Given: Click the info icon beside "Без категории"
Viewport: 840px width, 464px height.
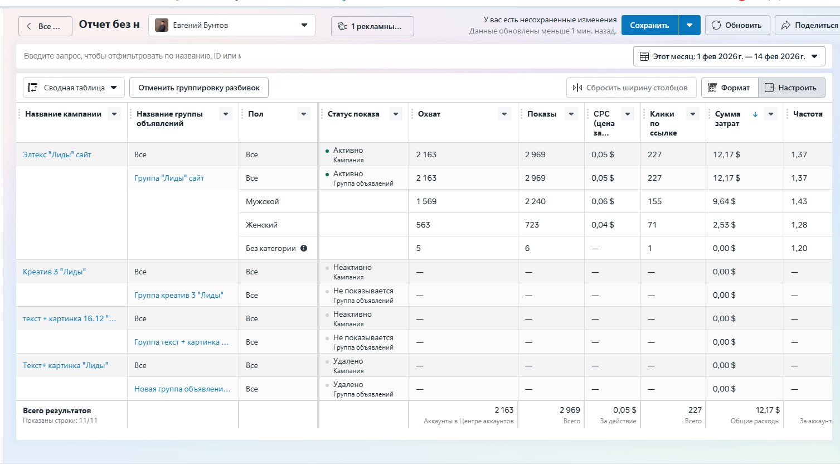Looking at the screenshot, I should pos(304,248).
